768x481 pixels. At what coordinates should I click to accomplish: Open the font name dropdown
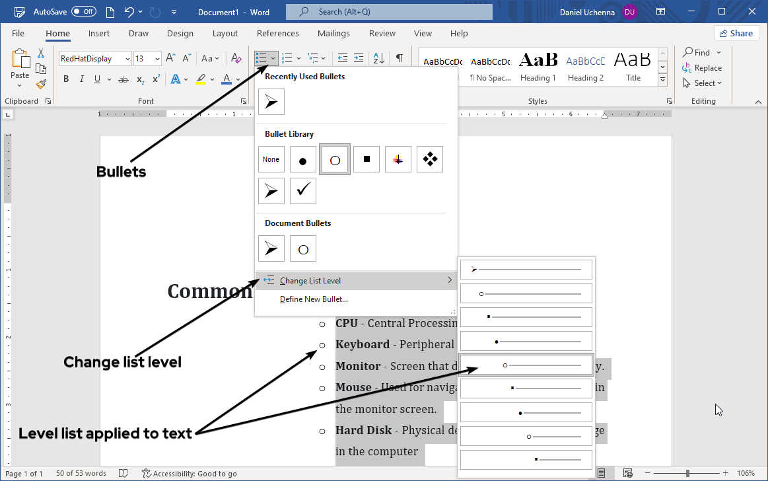point(127,59)
